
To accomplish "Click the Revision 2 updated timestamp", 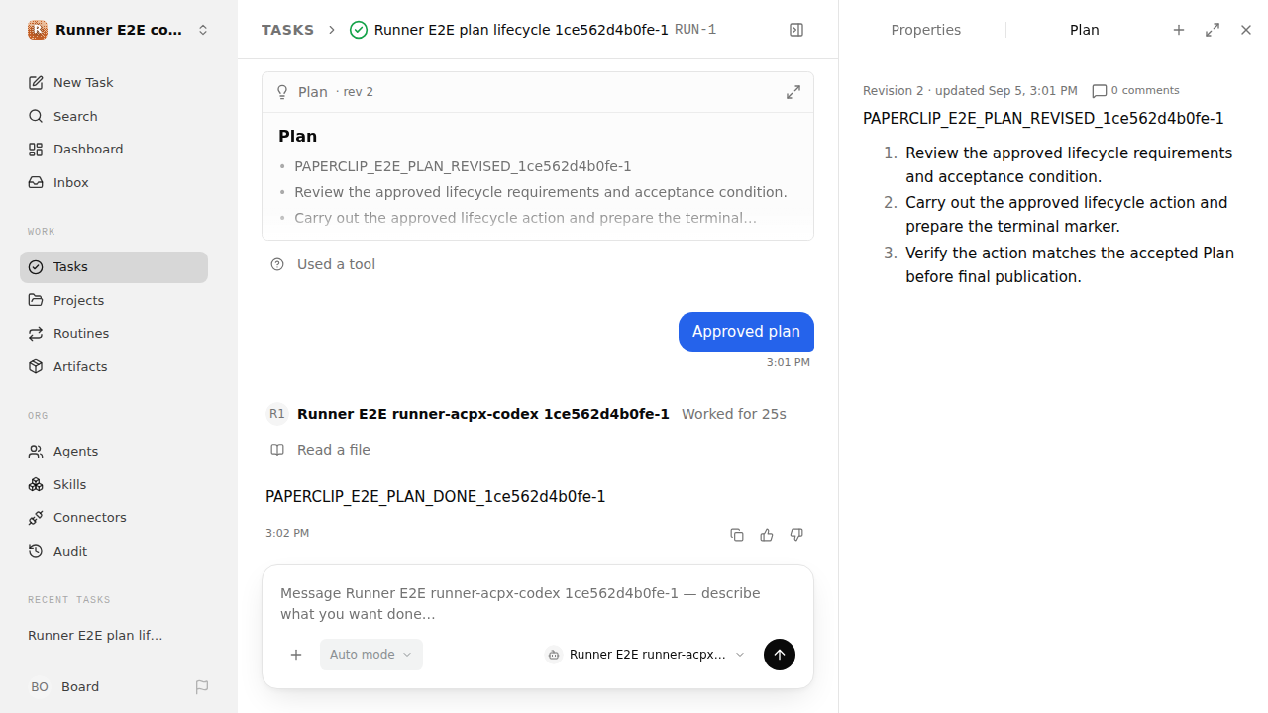I will point(970,90).
